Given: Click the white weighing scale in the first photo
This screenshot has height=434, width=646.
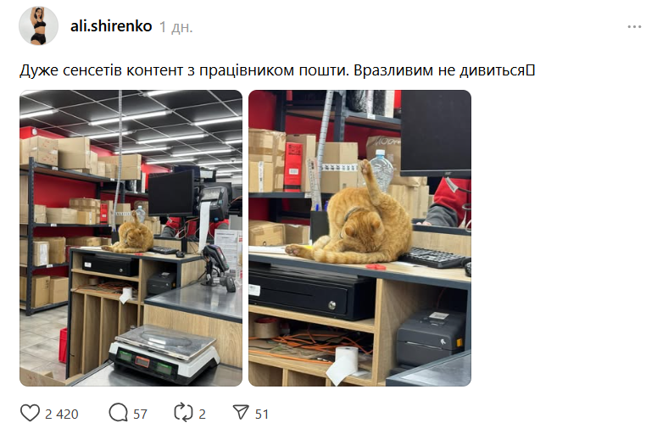Looking at the screenshot, I should coord(164,353).
